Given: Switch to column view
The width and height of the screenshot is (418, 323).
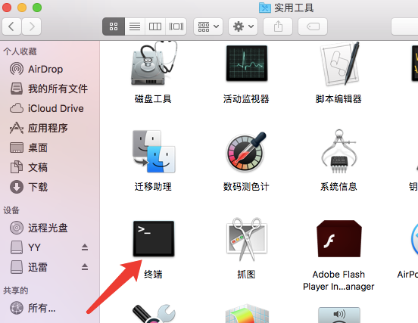Looking at the screenshot, I should (x=155, y=26).
